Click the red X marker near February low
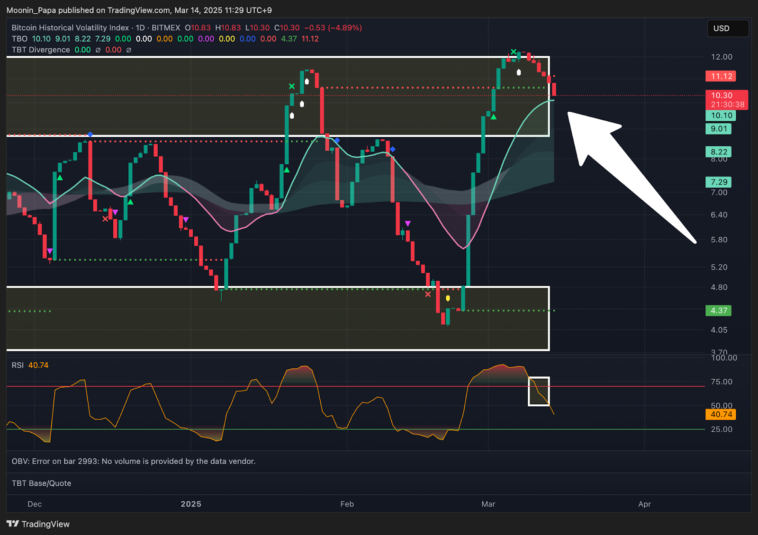Screen dimensions: 758x535 (x=428, y=294)
